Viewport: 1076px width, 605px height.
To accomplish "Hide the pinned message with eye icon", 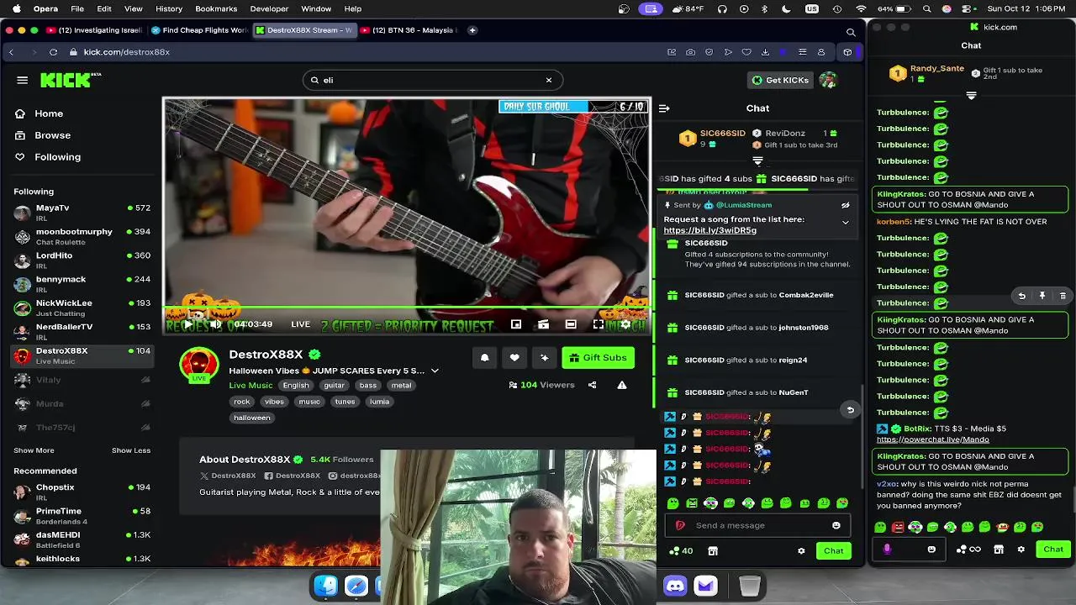I will (x=846, y=205).
